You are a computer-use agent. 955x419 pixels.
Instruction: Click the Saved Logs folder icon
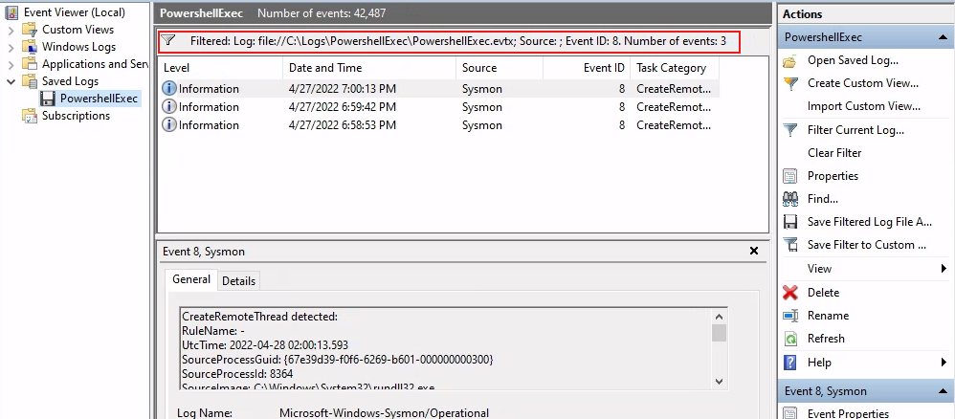[x=30, y=81]
